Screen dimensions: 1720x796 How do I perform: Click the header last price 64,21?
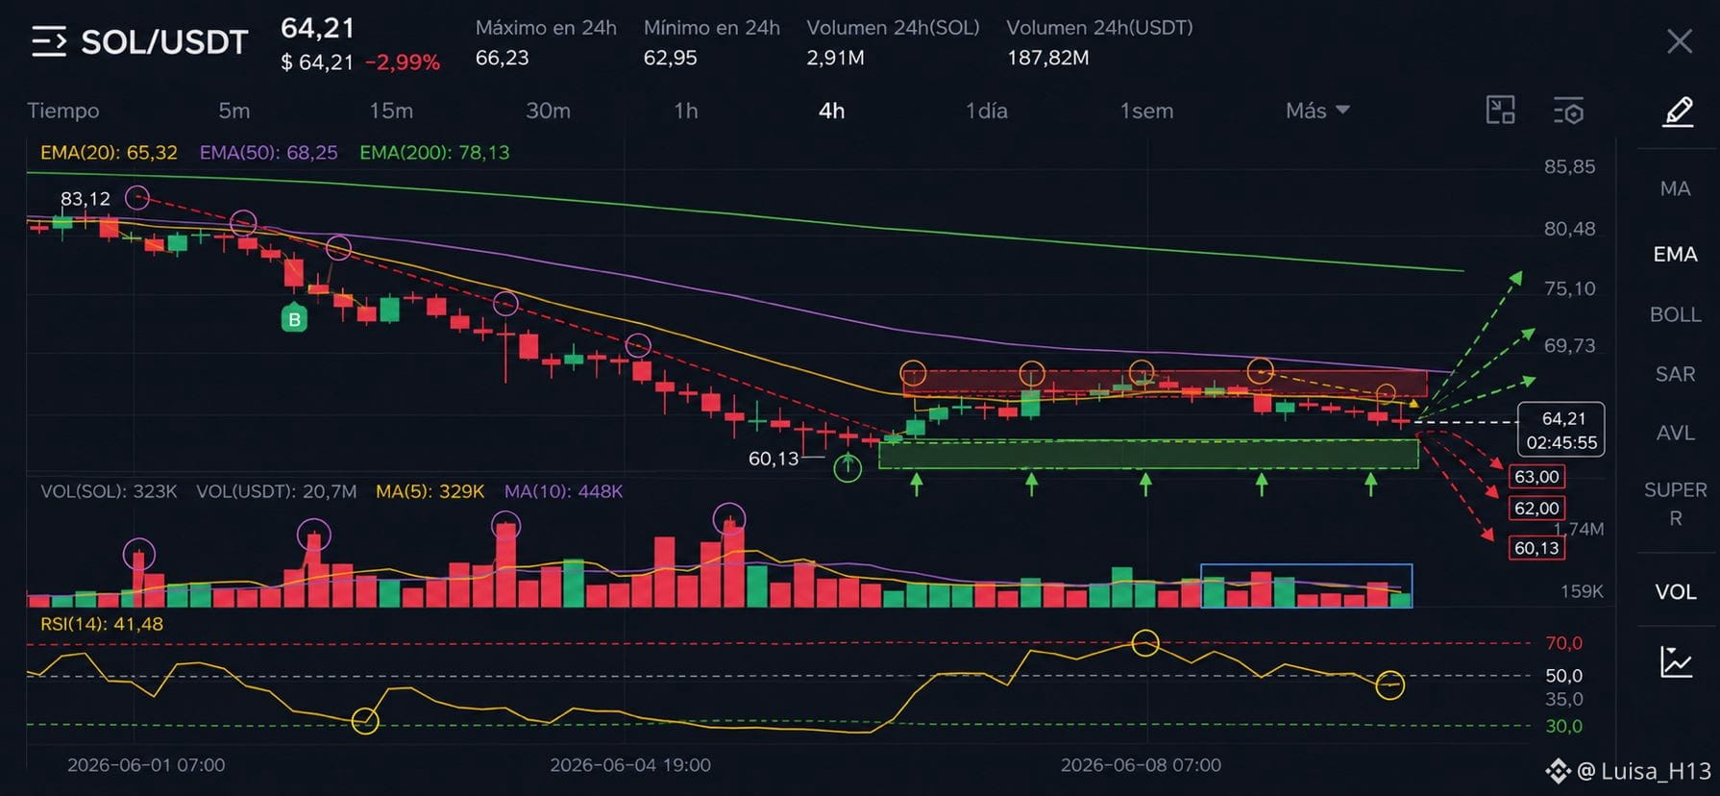[318, 28]
